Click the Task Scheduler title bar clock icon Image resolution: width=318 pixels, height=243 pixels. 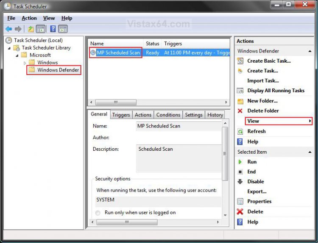click(8, 6)
